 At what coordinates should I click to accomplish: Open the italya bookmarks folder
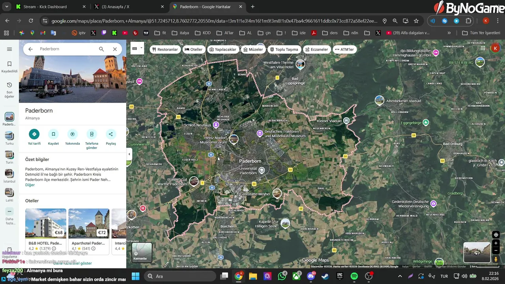pos(181,33)
